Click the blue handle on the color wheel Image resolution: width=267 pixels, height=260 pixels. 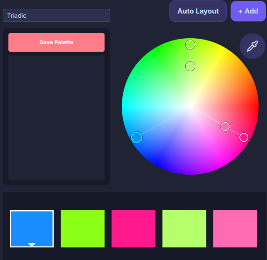click(x=136, y=137)
